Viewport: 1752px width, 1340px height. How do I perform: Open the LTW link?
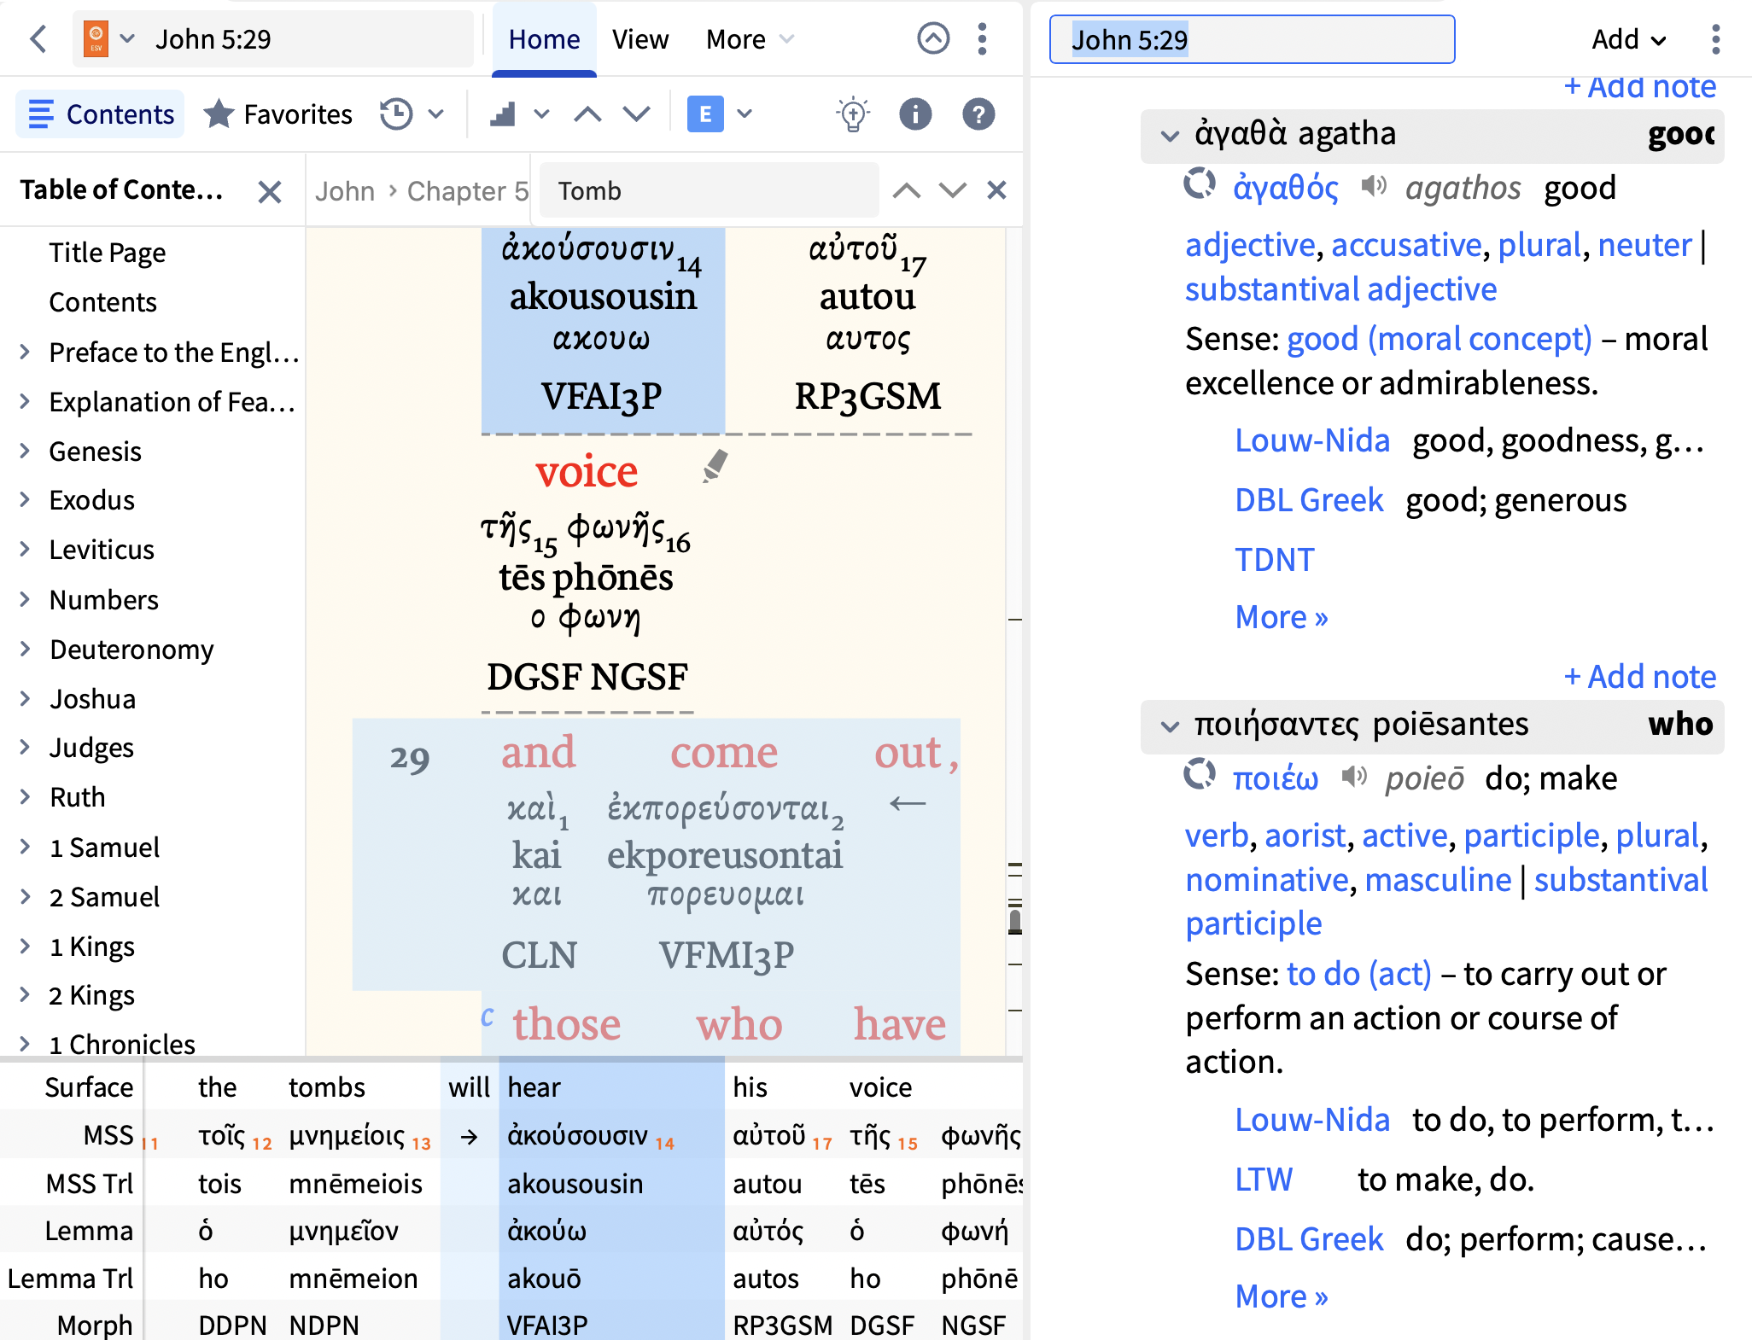pos(1264,1180)
